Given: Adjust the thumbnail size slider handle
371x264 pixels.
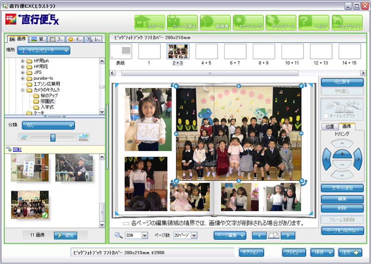Looking at the screenshot, I should (53, 137).
